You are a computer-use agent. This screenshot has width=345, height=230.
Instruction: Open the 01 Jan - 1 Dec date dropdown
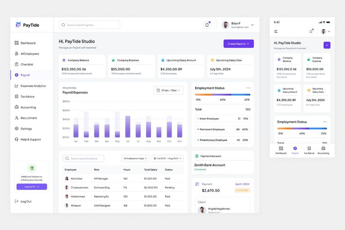click(169, 90)
